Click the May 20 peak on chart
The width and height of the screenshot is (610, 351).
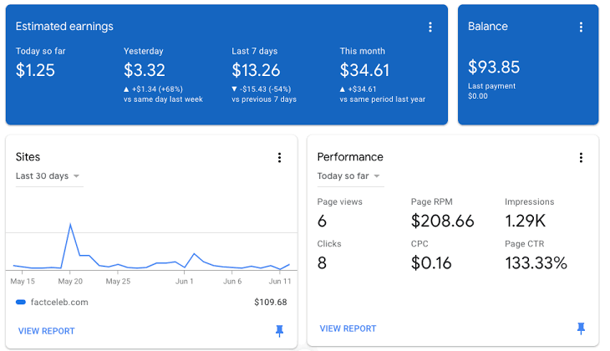(x=70, y=224)
